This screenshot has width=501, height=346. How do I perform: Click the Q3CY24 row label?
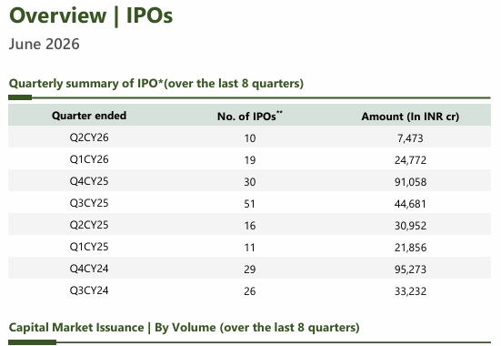89,290
